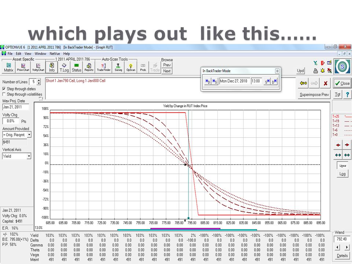Step forward one day in BackTrader
The image size is (352, 264).
(274, 81)
